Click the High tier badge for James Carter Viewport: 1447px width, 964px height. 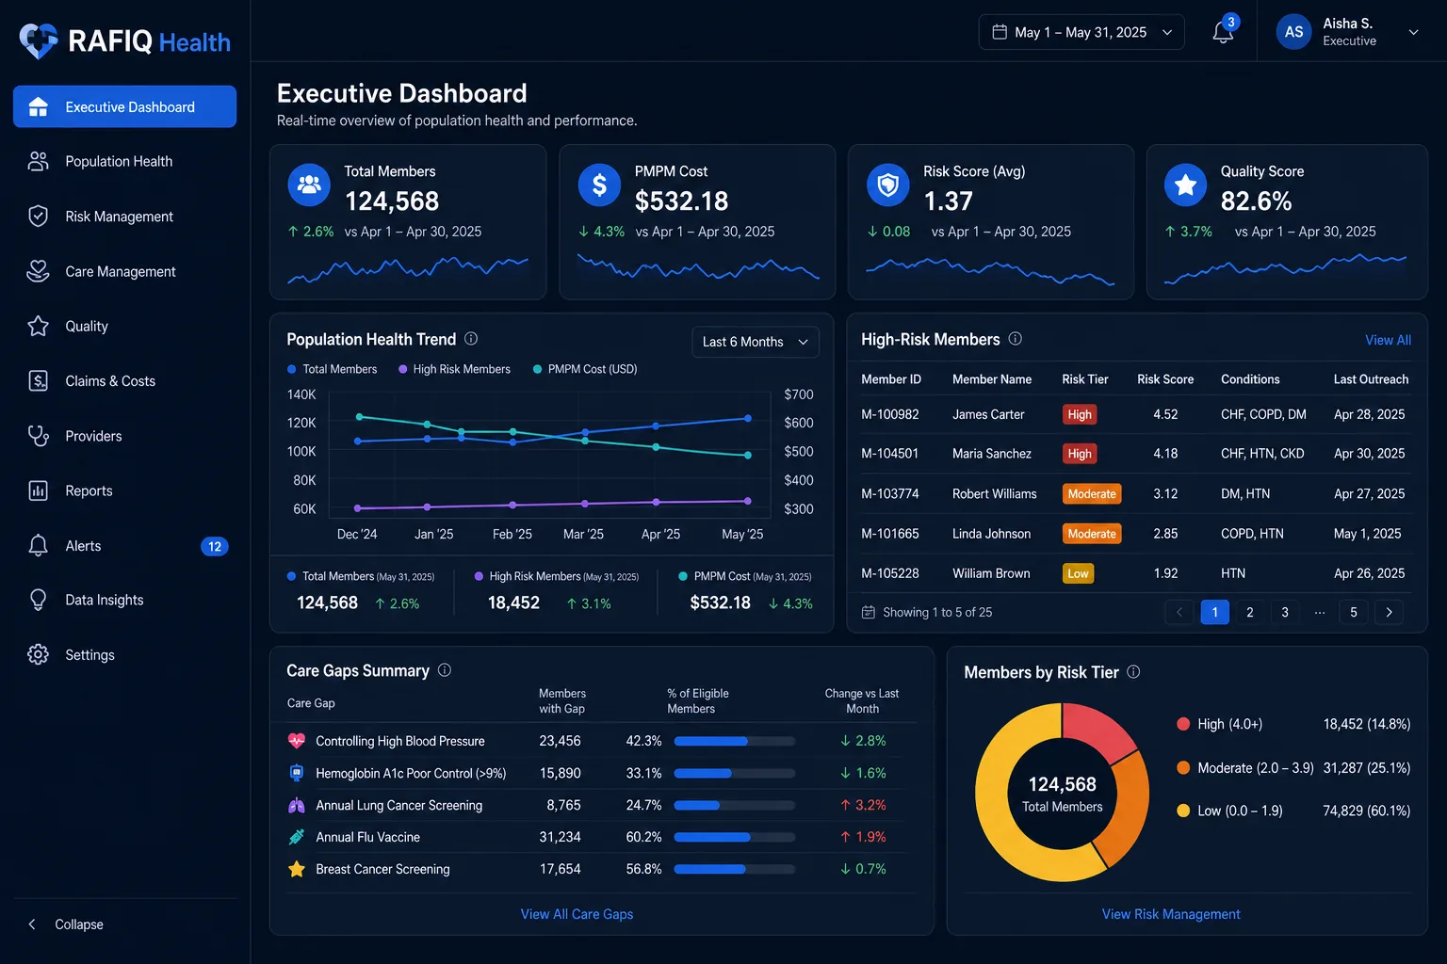coord(1080,414)
